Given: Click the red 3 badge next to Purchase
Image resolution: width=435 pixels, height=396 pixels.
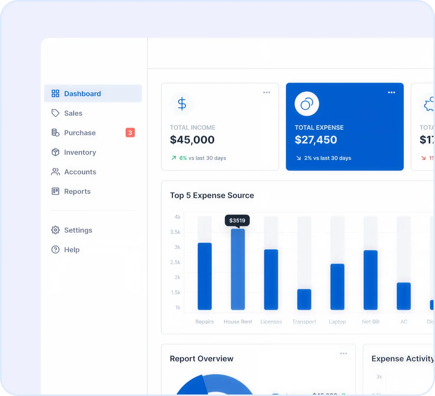Looking at the screenshot, I should pyautogui.click(x=130, y=133).
